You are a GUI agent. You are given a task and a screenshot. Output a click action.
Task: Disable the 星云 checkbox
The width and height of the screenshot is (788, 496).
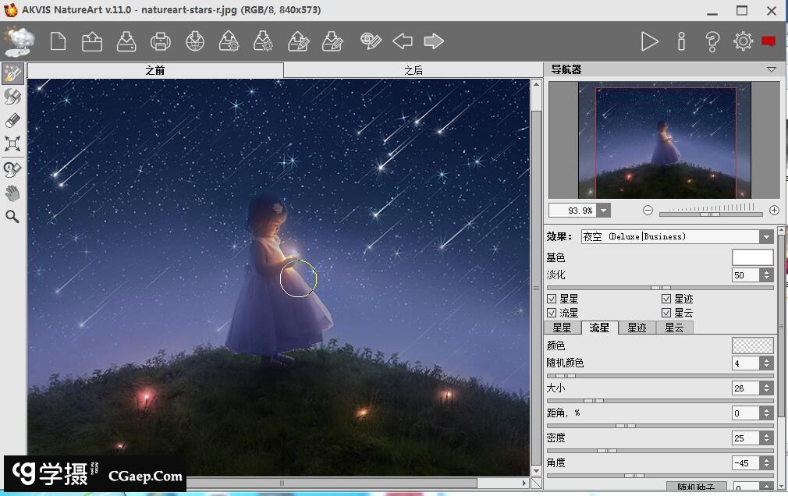(666, 313)
